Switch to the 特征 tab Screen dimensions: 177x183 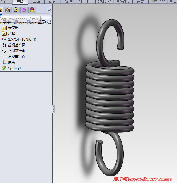[6, 2]
